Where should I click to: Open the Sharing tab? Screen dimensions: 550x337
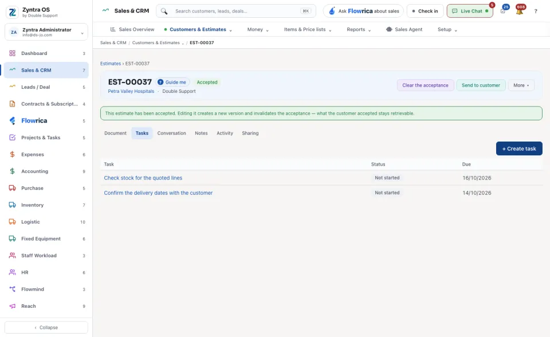(250, 134)
